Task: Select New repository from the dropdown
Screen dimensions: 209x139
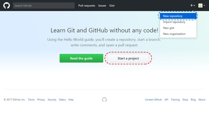Action: click(x=178, y=16)
